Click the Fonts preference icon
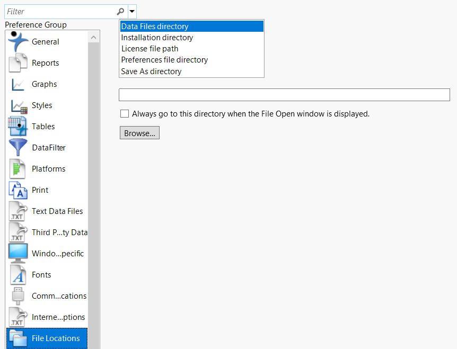457x349 pixels. click(18, 275)
